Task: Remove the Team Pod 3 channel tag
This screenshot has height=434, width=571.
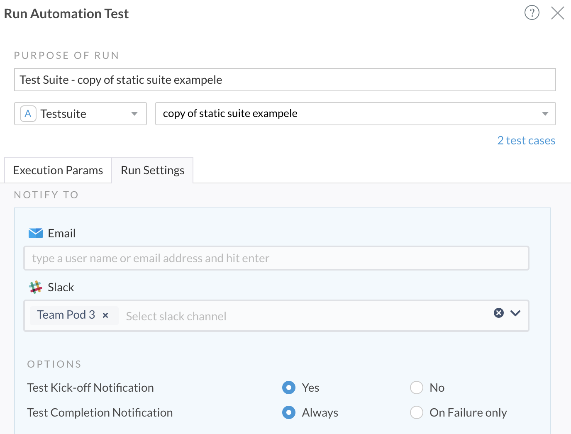Action: 105,315
